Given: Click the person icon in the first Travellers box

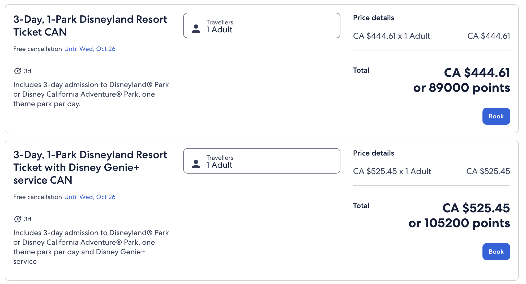Looking at the screenshot, I should click(x=196, y=29).
